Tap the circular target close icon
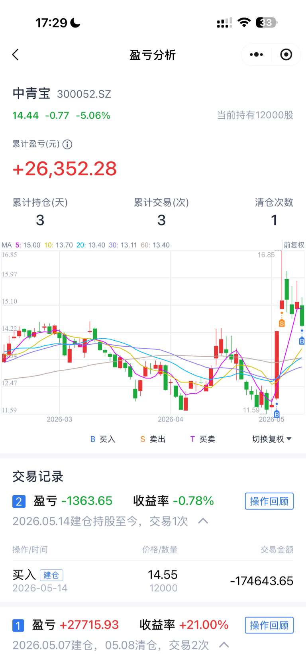The height and width of the screenshot is (665, 306). click(x=286, y=55)
